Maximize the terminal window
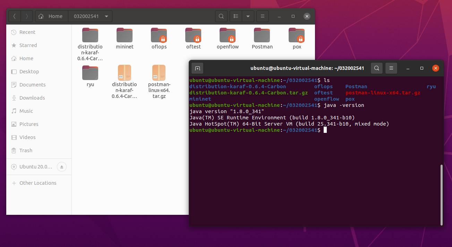The width and height of the screenshot is (452, 247). [422, 68]
